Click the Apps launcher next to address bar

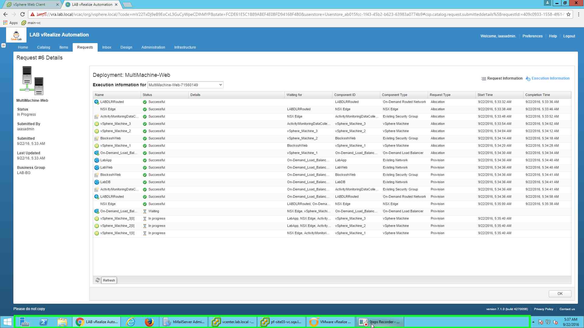pyautogui.click(x=5, y=22)
